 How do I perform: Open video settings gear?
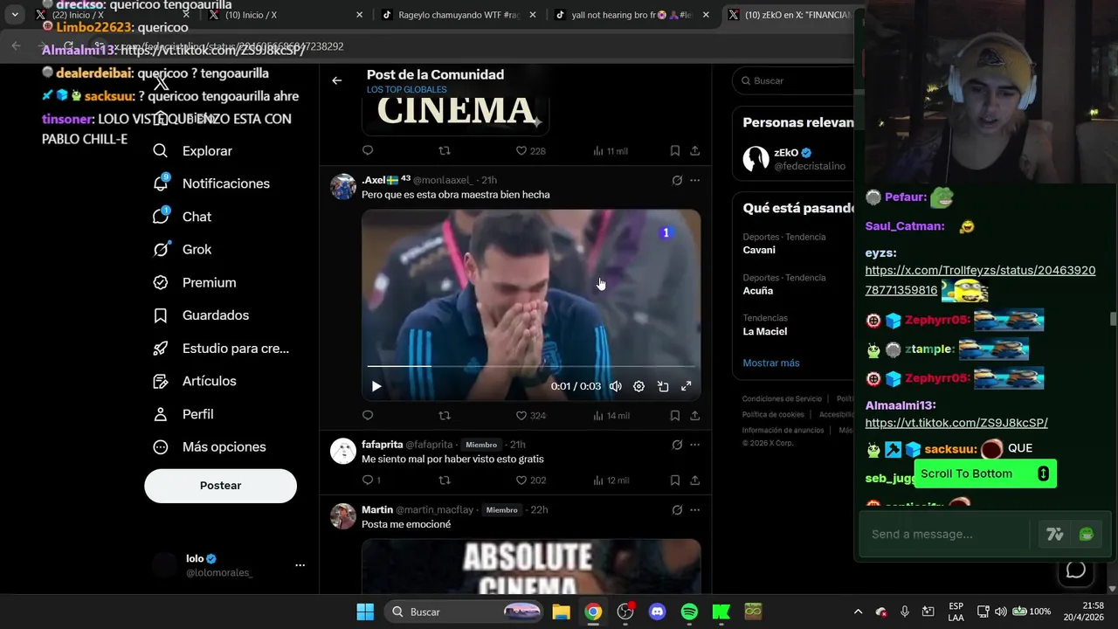(638, 386)
